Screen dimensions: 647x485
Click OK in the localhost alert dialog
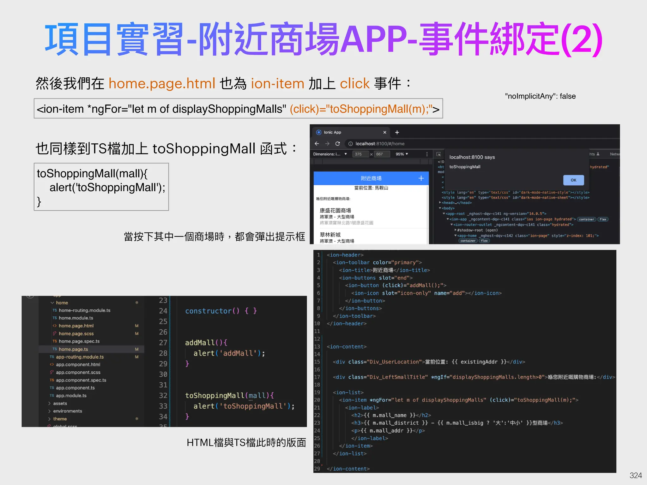coord(573,180)
